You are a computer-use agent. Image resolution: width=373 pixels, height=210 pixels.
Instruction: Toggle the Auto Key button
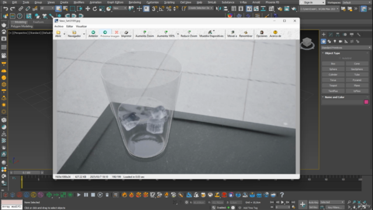click(x=314, y=202)
